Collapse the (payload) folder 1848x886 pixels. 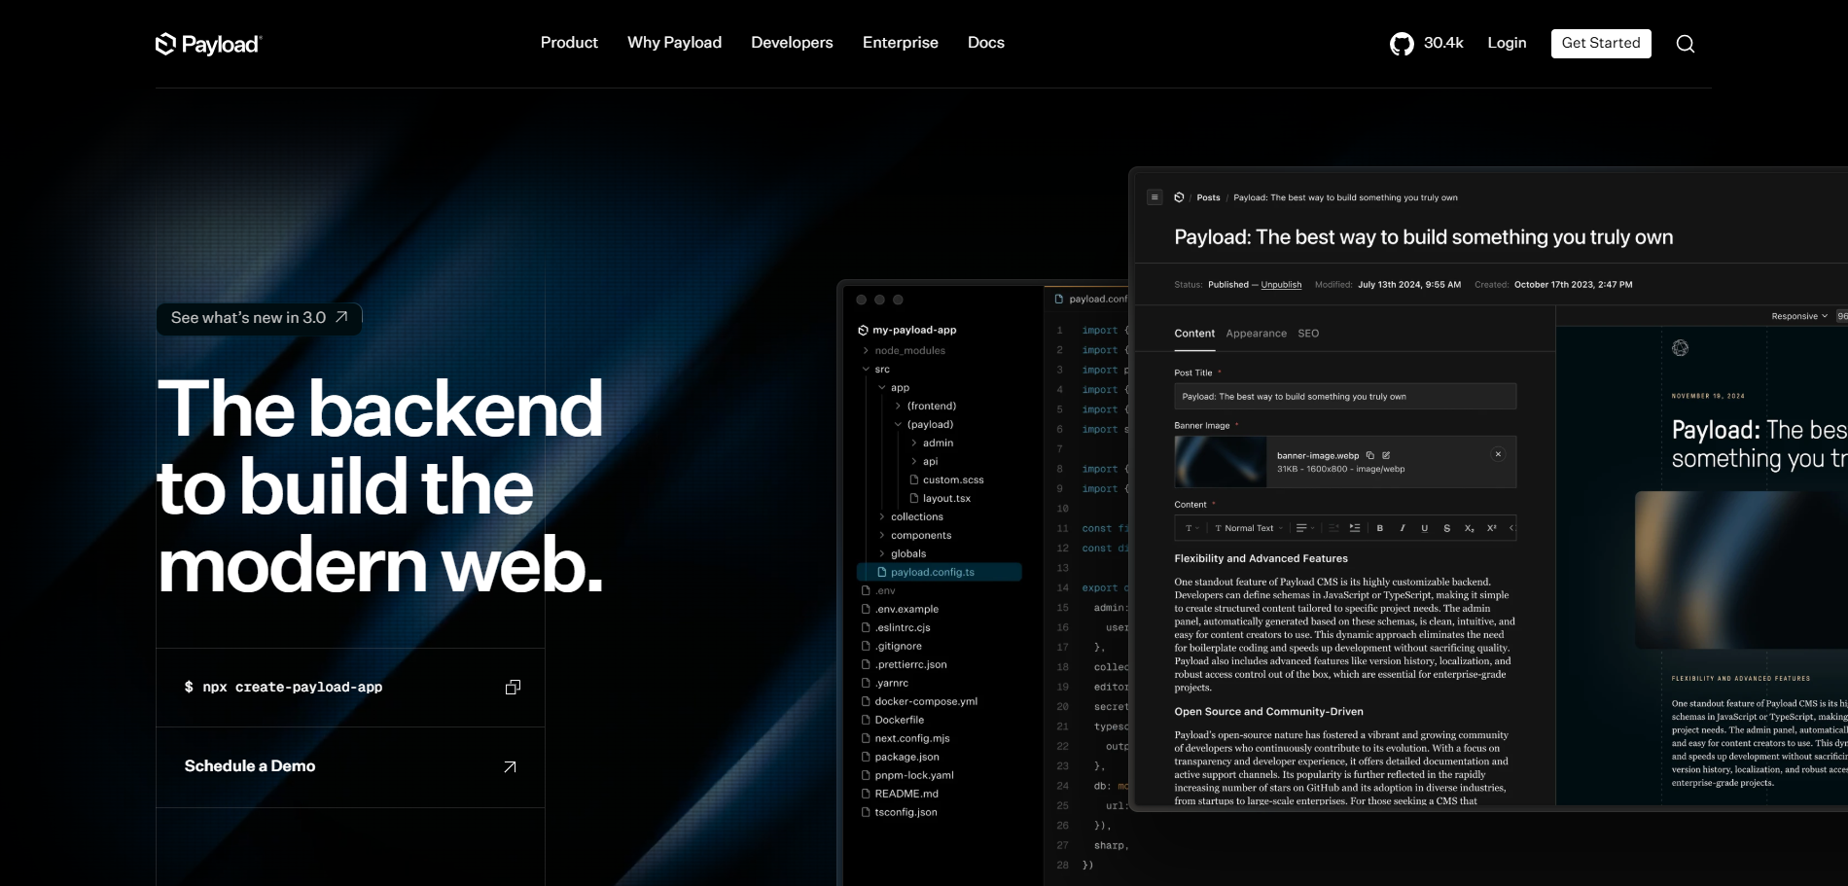point(898,424)
